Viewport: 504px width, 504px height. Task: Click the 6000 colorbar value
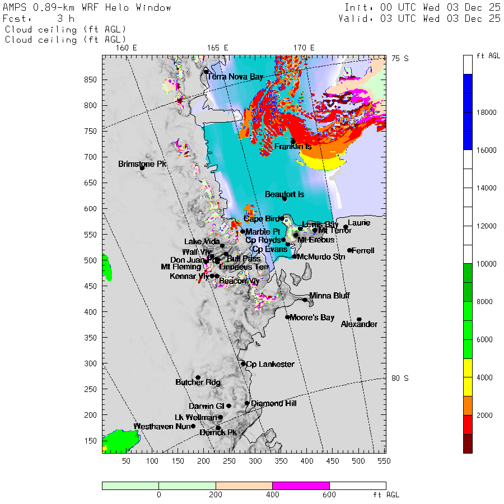tap(485, 340)
